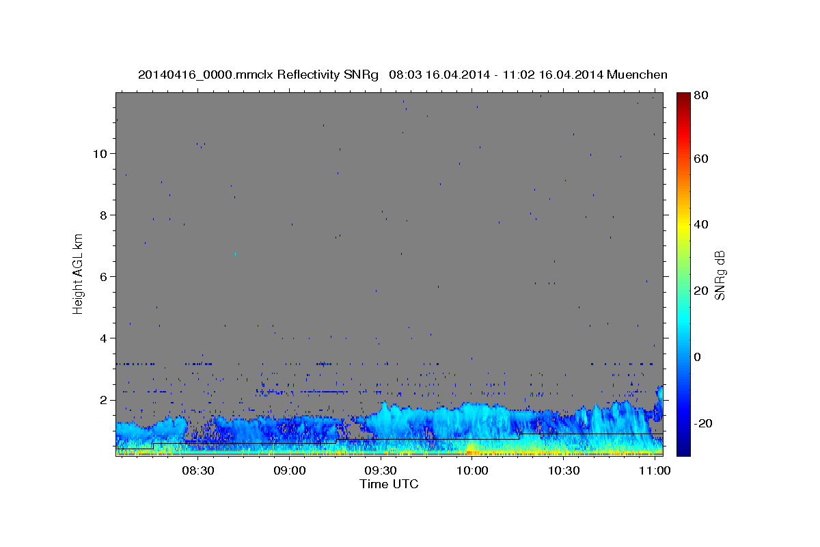Screen dimensions: 820x547
Task: Click the colorbar value 20
Action: pyautogui.click(x=701, y=291)
